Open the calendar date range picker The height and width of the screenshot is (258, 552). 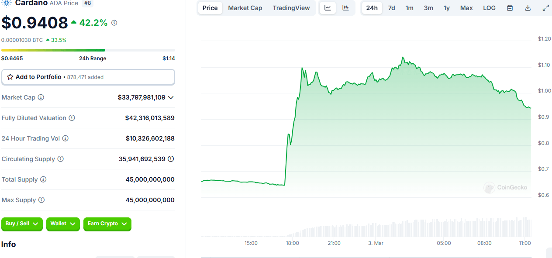(x=510, y=7)
